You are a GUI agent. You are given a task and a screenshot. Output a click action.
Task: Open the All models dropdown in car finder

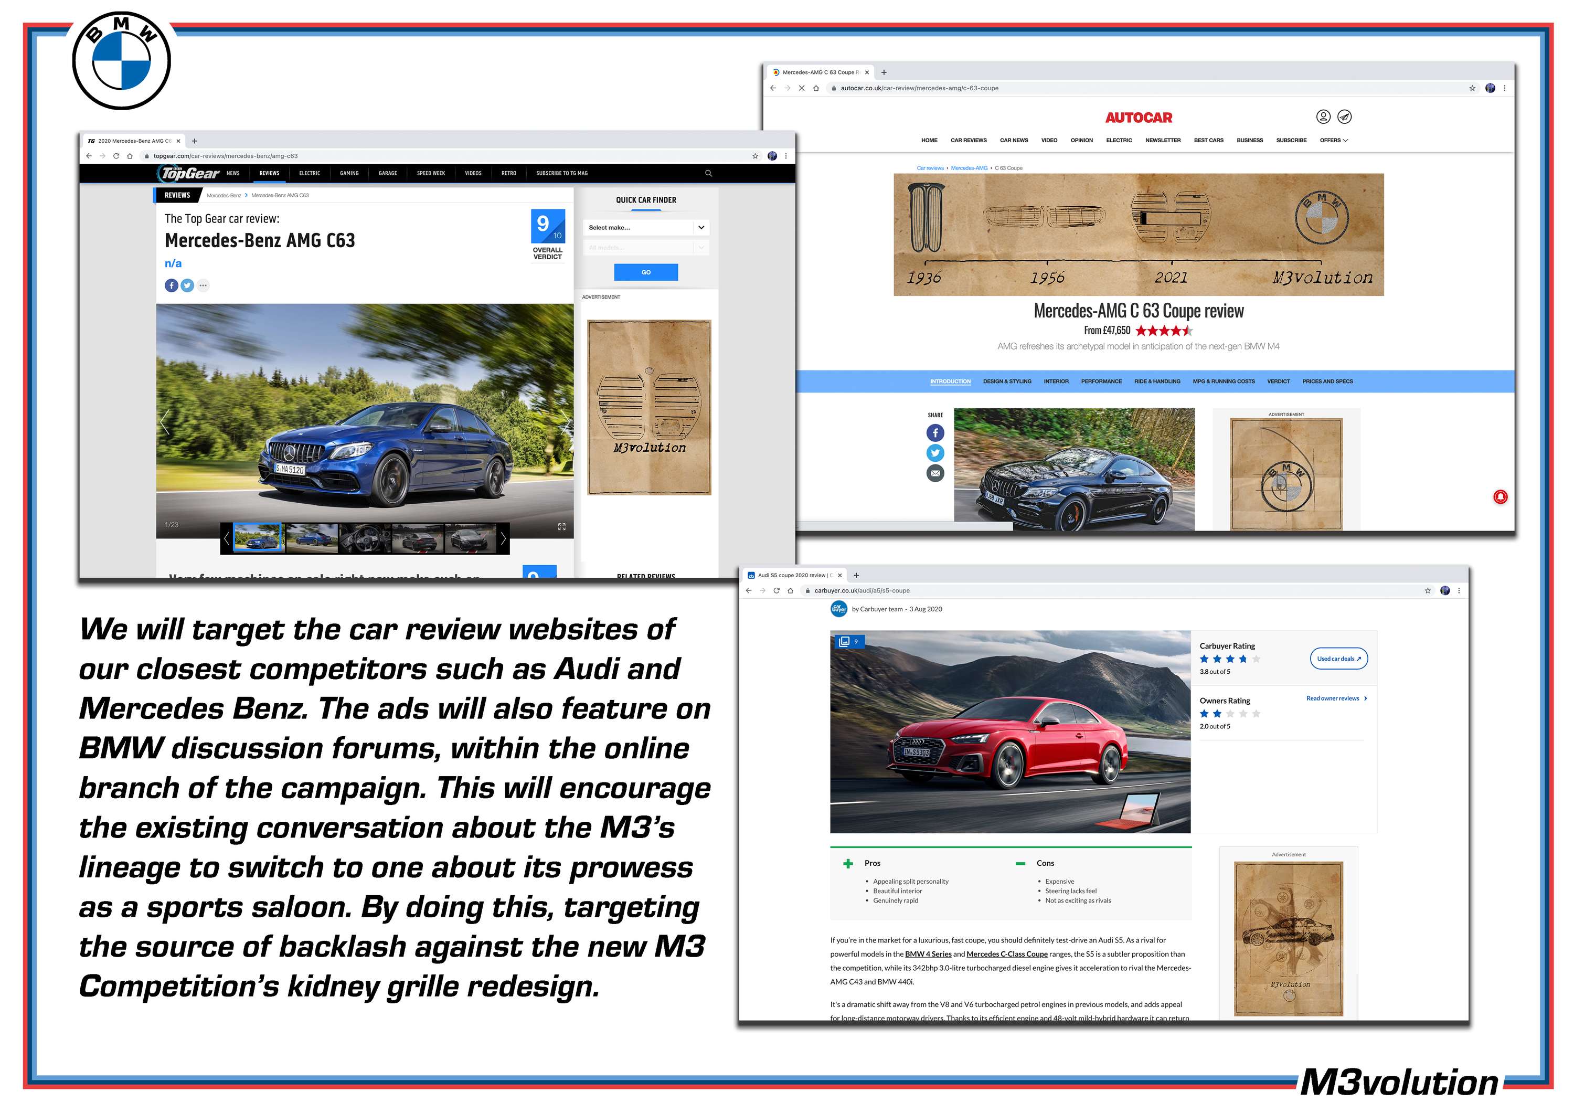coord(646,248)
